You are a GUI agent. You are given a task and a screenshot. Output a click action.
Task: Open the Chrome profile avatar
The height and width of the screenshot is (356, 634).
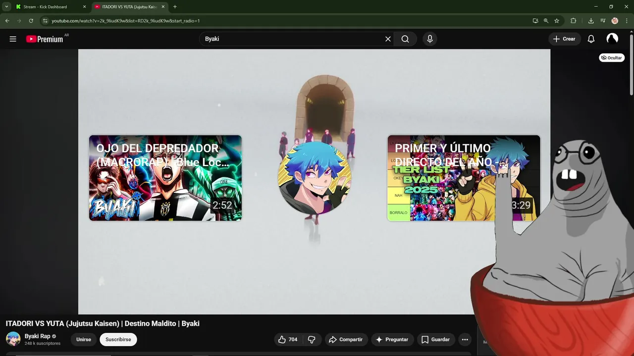615,21
